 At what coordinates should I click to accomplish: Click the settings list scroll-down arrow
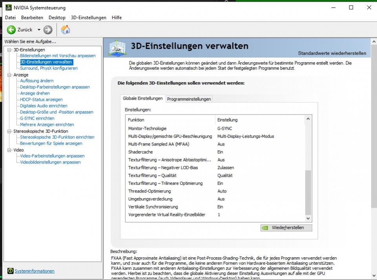[308, 218]
